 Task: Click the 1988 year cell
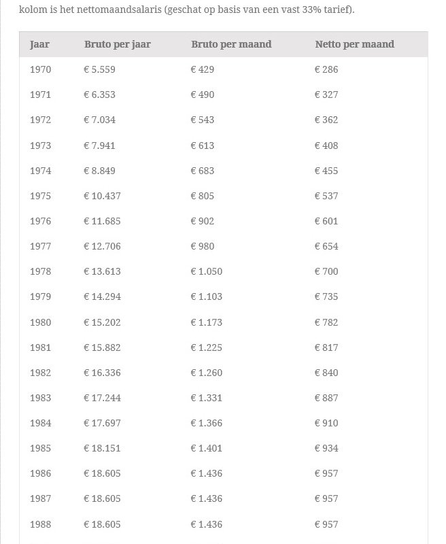[x=40, y=524]
